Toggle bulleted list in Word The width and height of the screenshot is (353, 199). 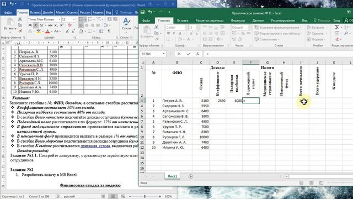pos(81,19)
